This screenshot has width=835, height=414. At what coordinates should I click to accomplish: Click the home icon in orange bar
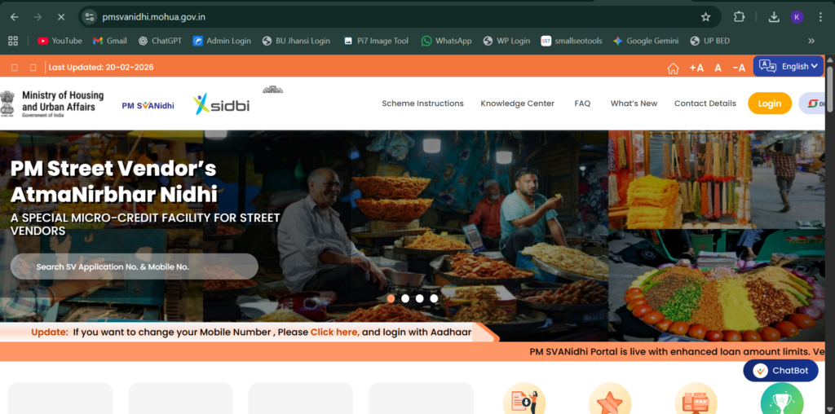(673, 68)
